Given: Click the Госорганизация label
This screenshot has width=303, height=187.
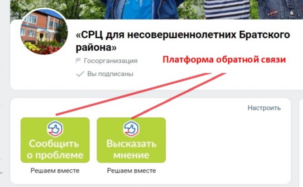Looking at the screenshot, I should tap(111, 61).
